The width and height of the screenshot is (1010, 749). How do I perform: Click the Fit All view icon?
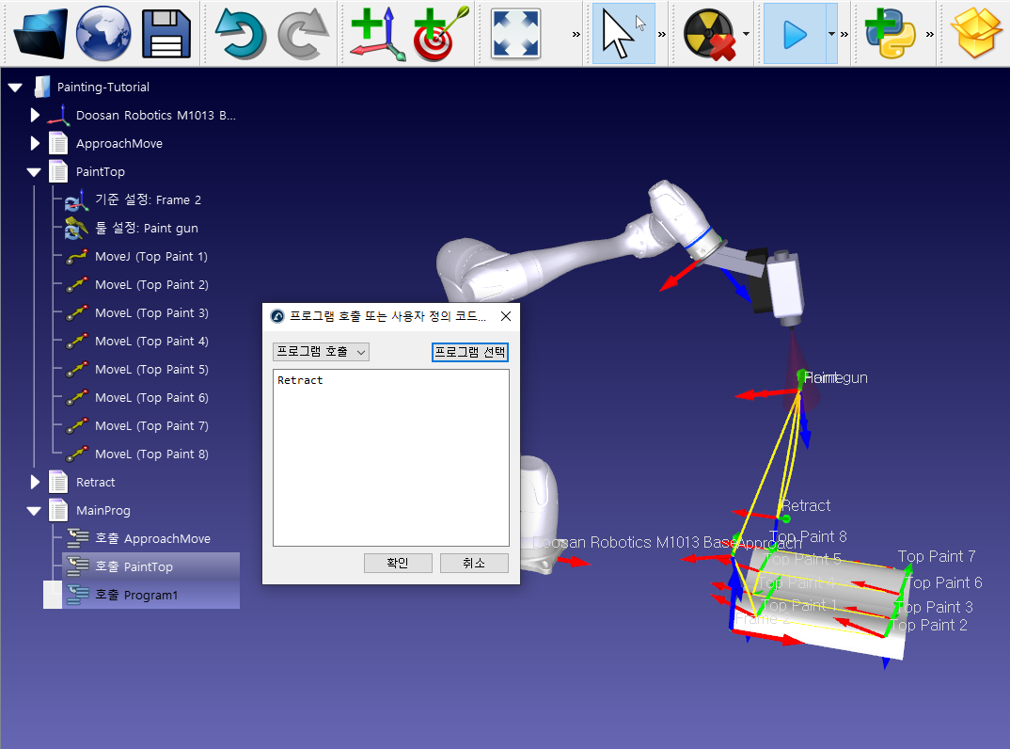[516, 34]
